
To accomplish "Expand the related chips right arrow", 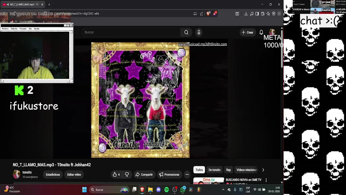I will point(263,170).
